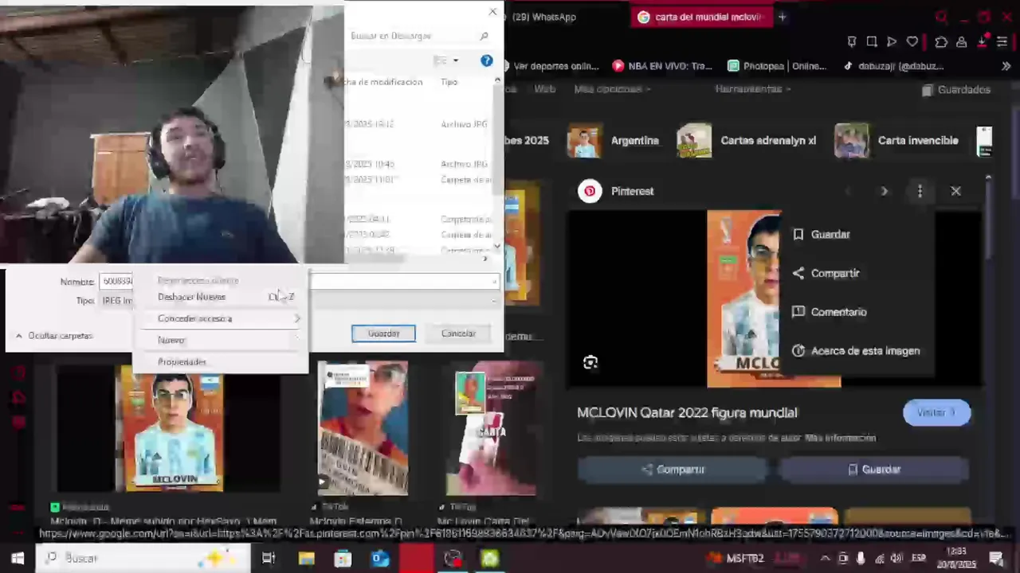Open the easy setup sliders icon
Viewport: 1020px width, 573px height.
pyautogui.click(x=1002, y=41)
